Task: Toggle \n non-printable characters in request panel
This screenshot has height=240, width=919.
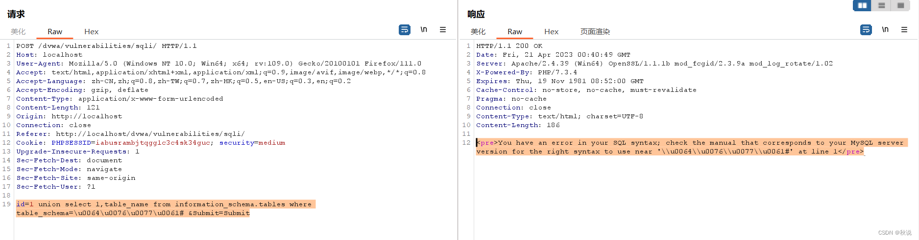Action: pyautogui.click(x=424, y=30)
